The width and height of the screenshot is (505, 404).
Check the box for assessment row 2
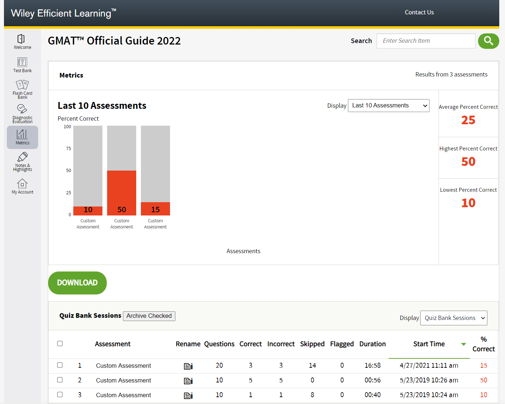60,380
